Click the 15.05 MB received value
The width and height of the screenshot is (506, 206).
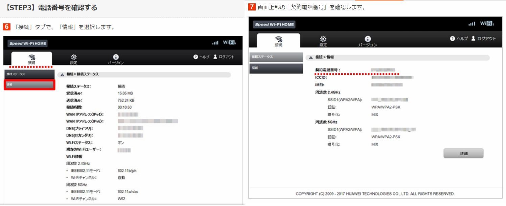125,93
